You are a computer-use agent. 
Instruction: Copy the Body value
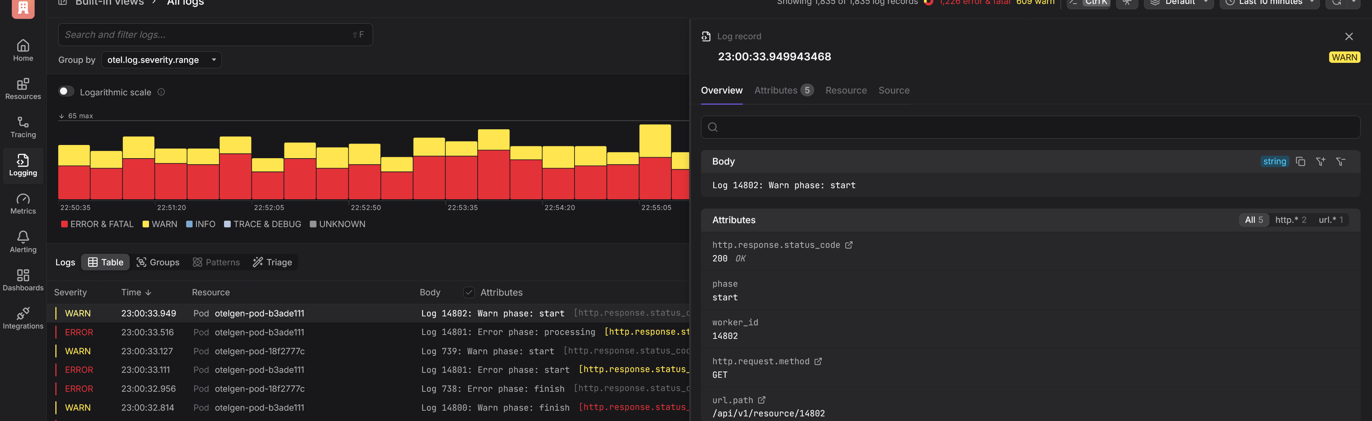(1300, 161)
